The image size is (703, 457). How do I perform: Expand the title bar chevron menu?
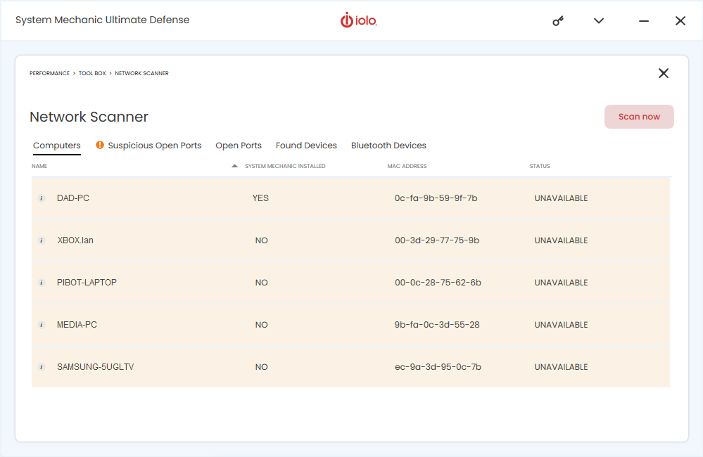pyautogui.click(x=599, y=20)
